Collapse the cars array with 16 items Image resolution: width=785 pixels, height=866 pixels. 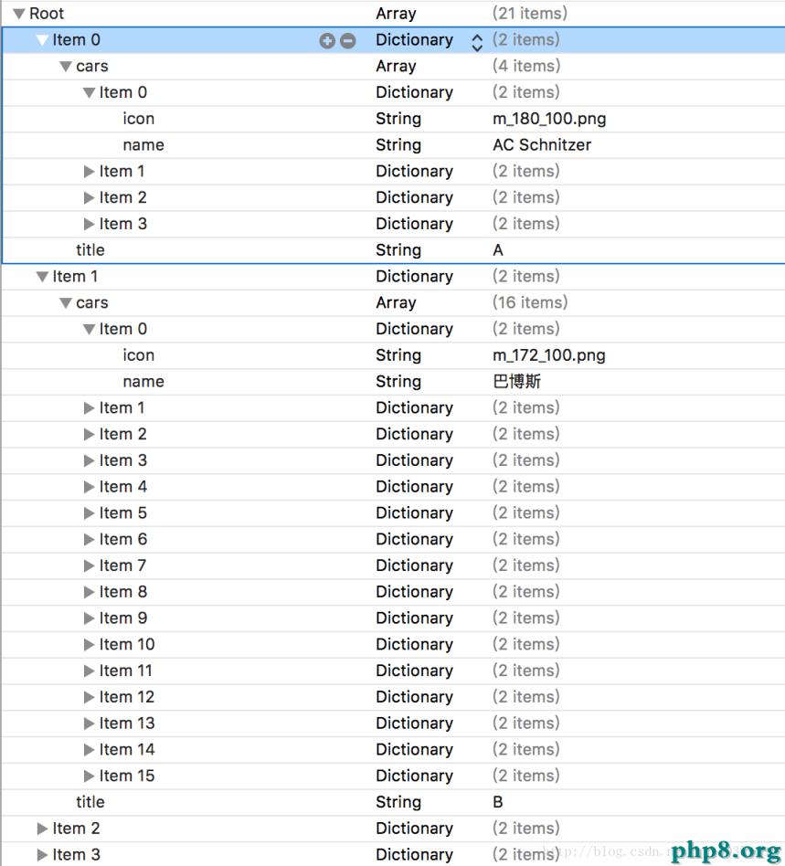pyautogui.click(x=66, y=303)
